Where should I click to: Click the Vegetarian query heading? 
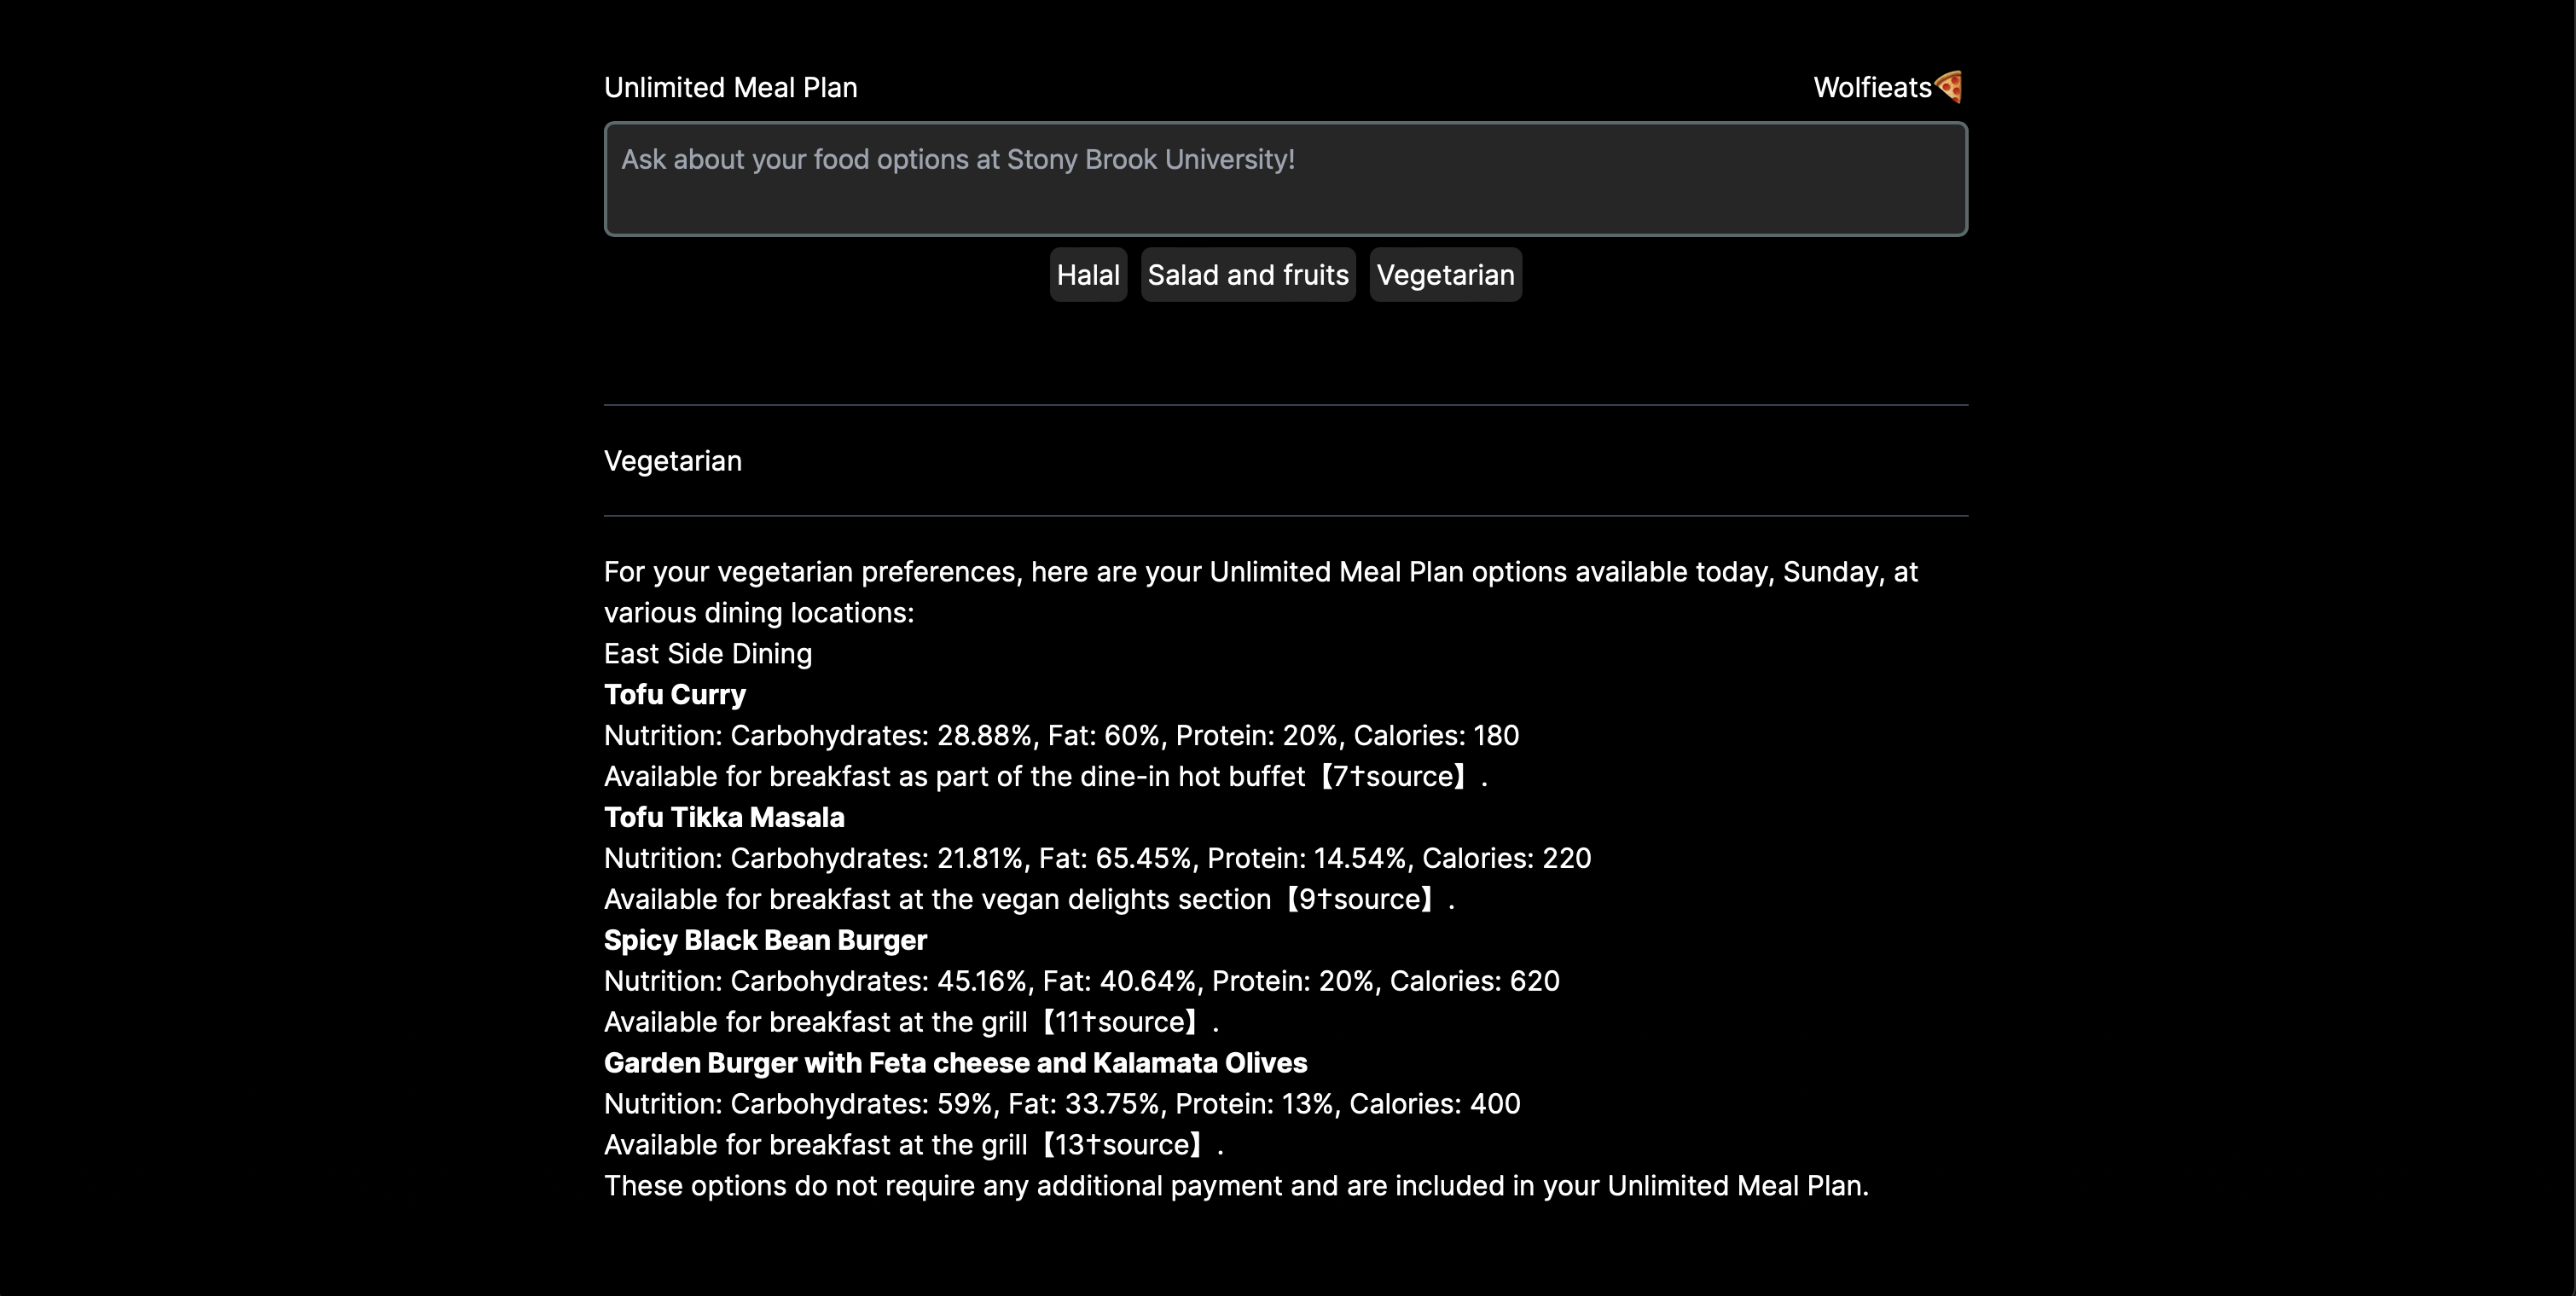[x=673, y=460]
